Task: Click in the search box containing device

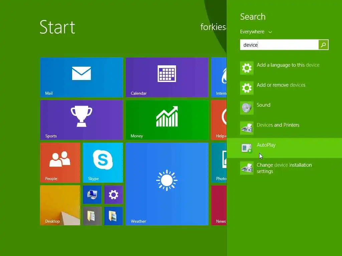Action: (279, 45)
